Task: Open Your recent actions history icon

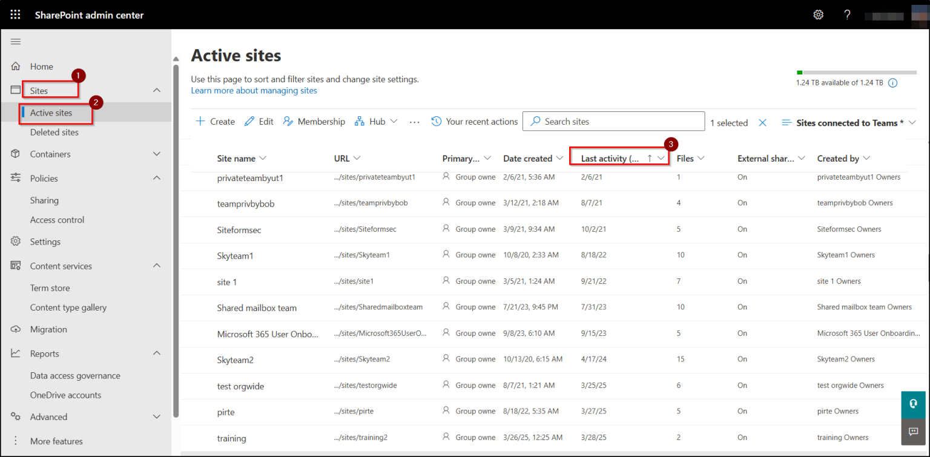Action: pyautogui.click(x=436, y=121)
